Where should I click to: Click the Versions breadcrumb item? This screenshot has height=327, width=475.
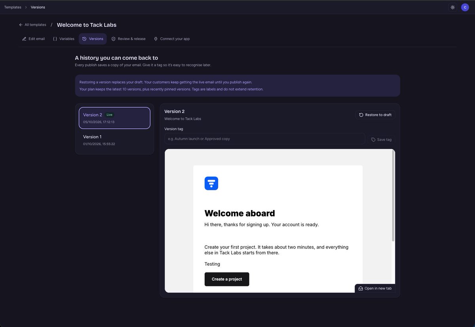[38, 7]
